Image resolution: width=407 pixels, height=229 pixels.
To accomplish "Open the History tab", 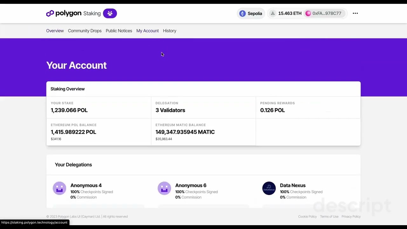I will [169, 31].
